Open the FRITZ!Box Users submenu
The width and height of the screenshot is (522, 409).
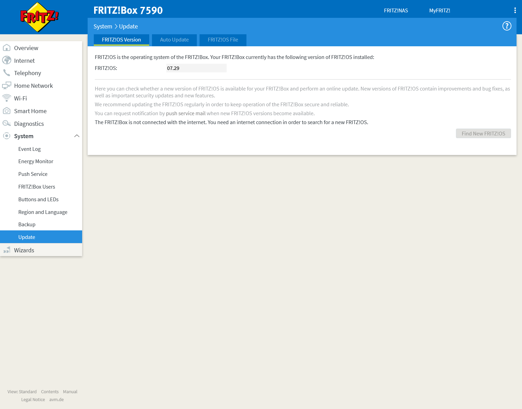(x=41, y=187)
